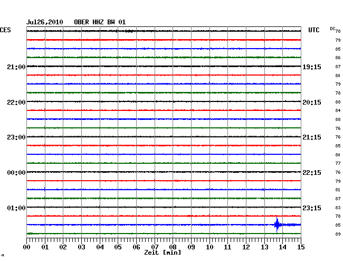This screenshot has width=343, height=261.
Task: Click the 12 minute tick label
Action: (246, 247)
